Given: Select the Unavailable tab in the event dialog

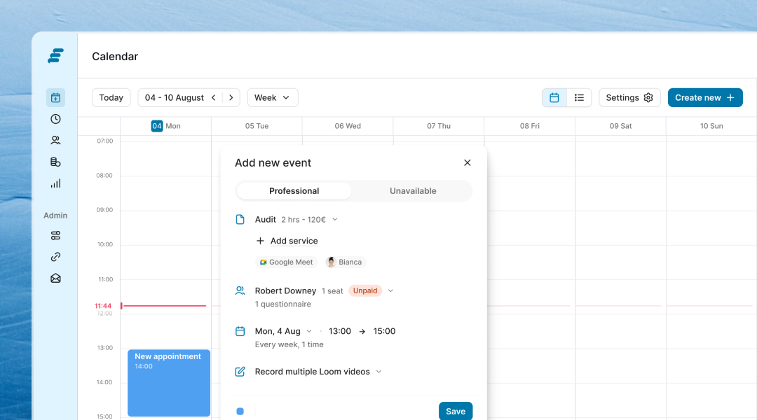Looking at the screenshot, I should 412,190.
